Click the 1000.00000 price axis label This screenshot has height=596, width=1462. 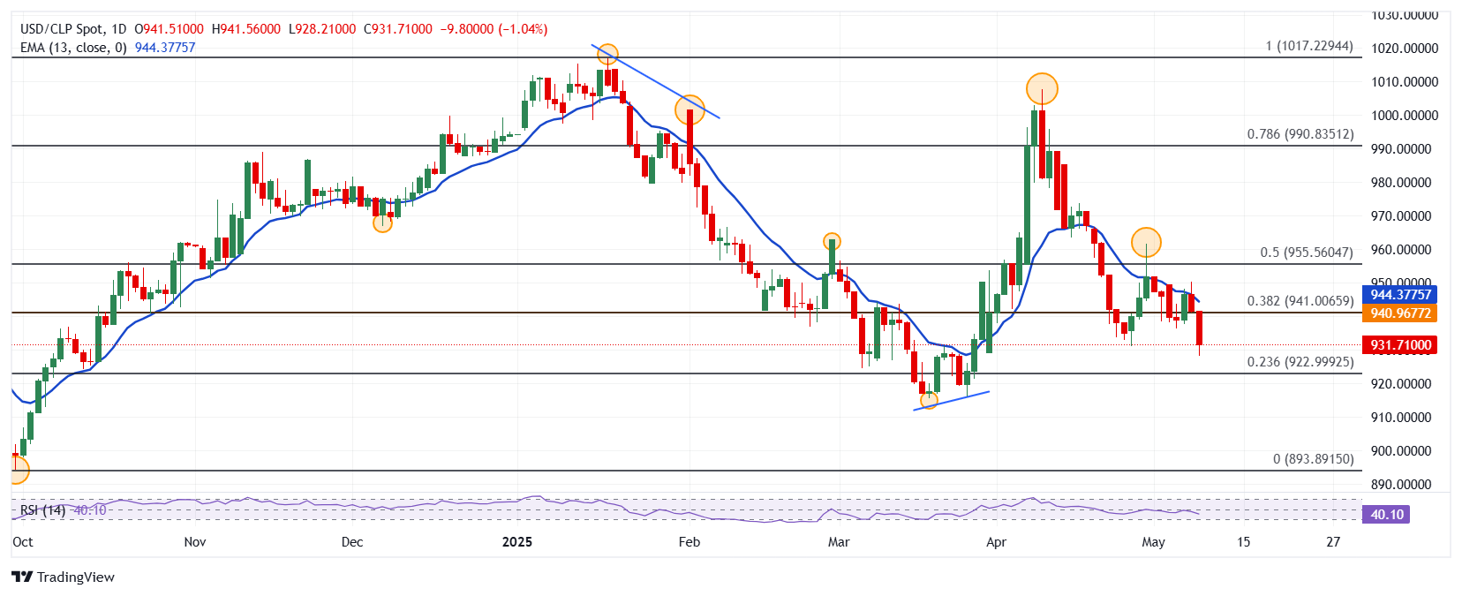click(1405, 116)
